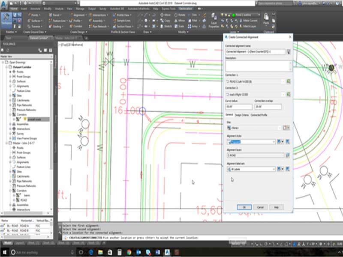Viewport: 343px width, 257px height.
Task: Open the Alignment label set dropdown
Action: click(x=274, y=169)
